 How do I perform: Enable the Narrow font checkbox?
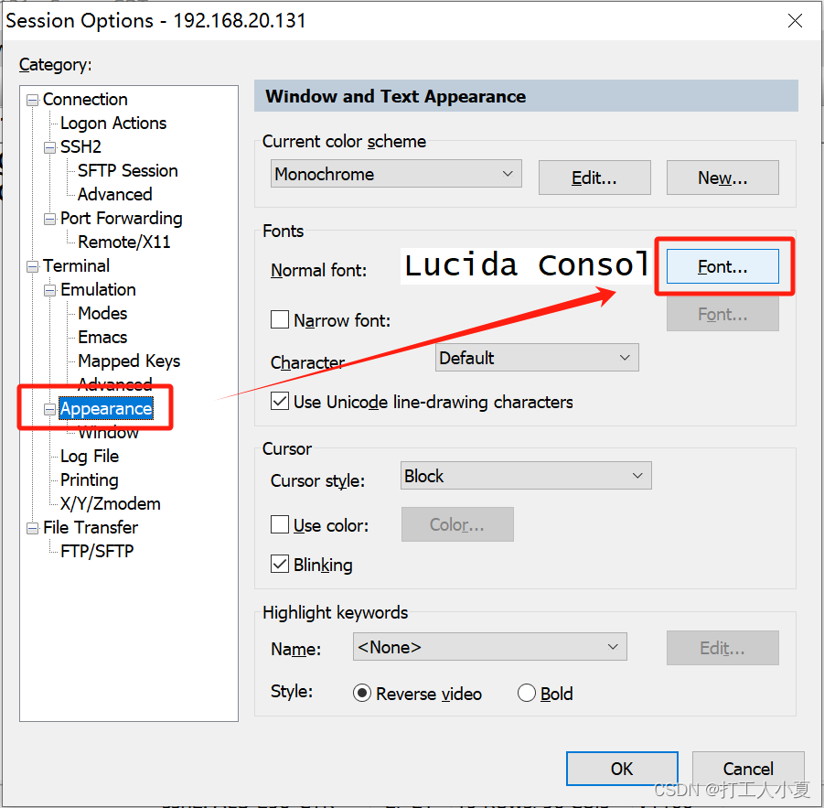coord(279,319)
